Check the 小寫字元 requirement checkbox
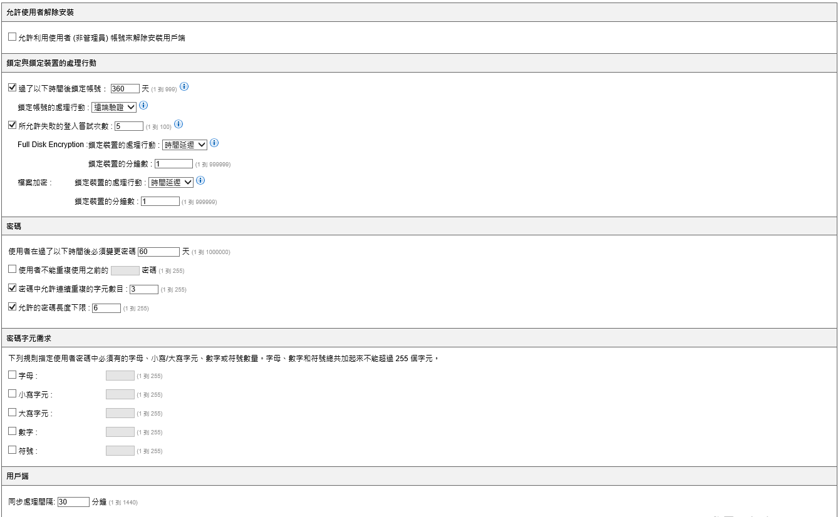The width and height of the screenshot is (838, 517). tap(13, 394)
